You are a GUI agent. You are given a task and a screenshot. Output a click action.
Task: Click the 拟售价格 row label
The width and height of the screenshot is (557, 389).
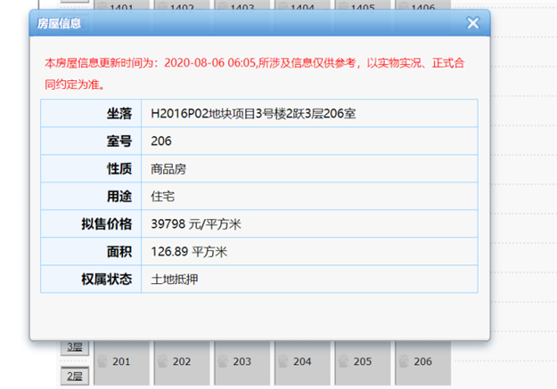[107, 224]
